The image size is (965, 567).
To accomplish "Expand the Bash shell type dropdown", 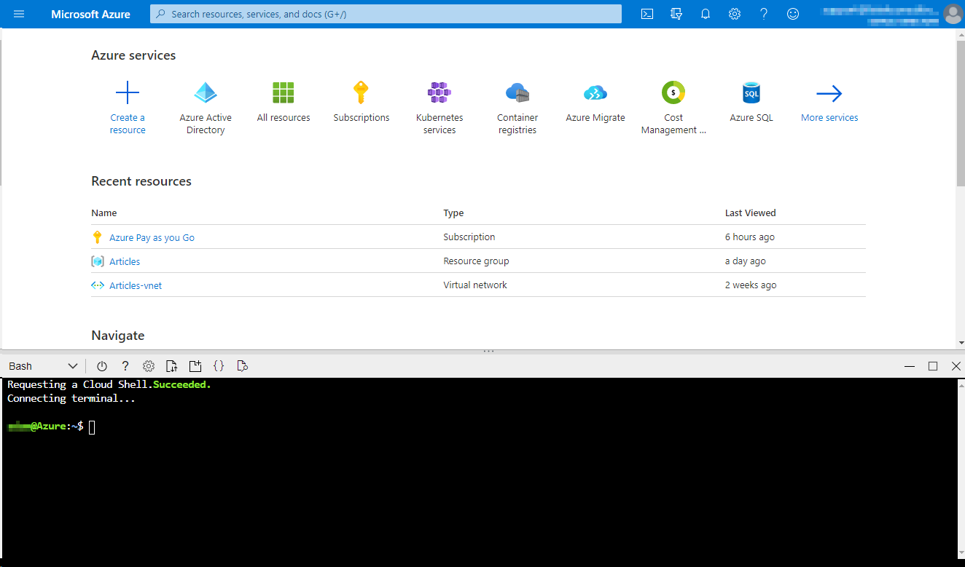I will pos(43,366).
